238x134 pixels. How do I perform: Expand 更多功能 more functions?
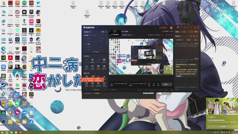pos(95,90)
